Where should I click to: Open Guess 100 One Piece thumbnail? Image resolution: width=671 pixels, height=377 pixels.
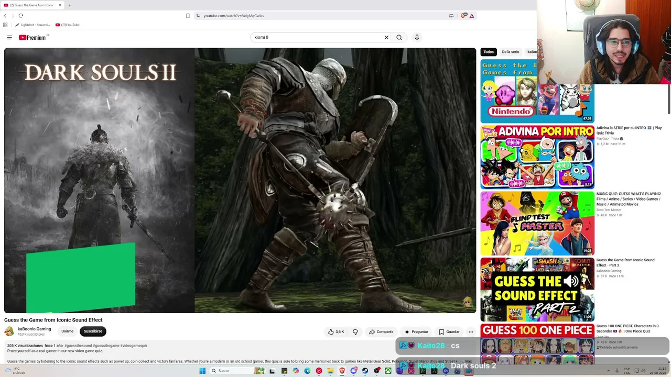click(537, 344)
